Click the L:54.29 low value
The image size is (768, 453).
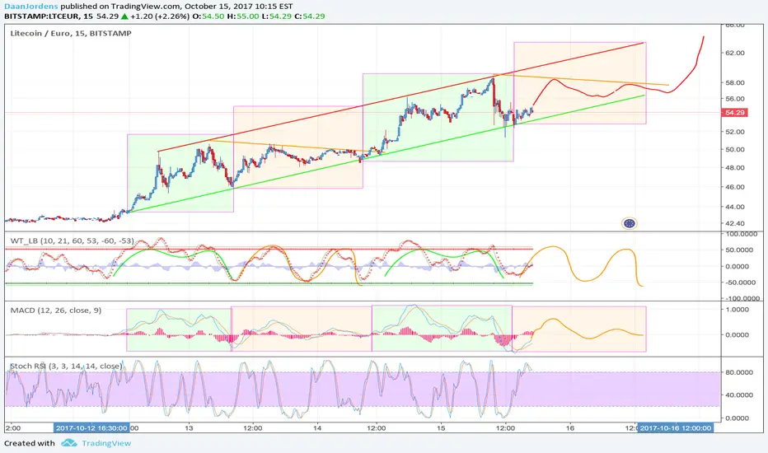(x=276, y=16)
